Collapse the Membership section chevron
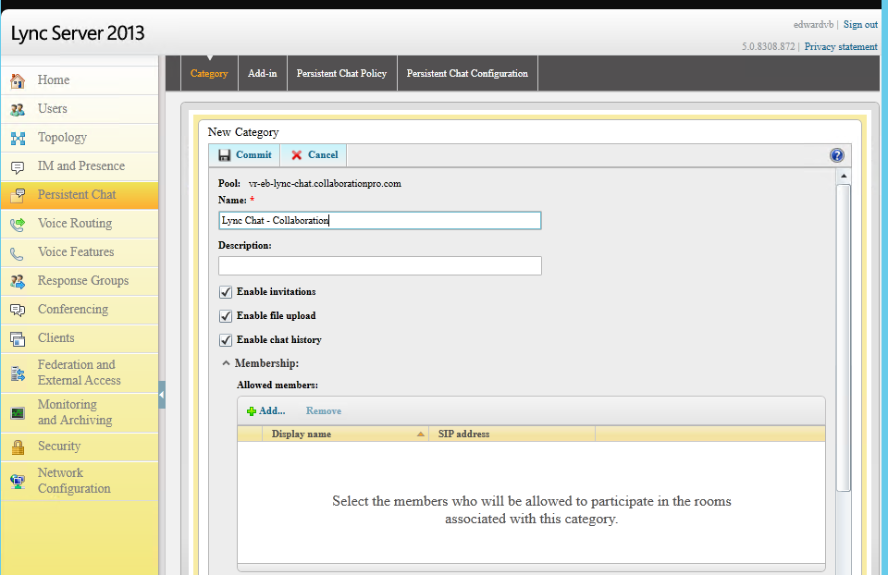Screen dimensions: 888x575 (x=226, y=363)
